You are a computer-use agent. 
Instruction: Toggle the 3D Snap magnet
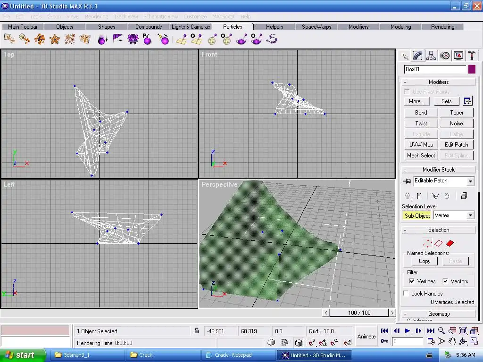(x=312, y=342)
